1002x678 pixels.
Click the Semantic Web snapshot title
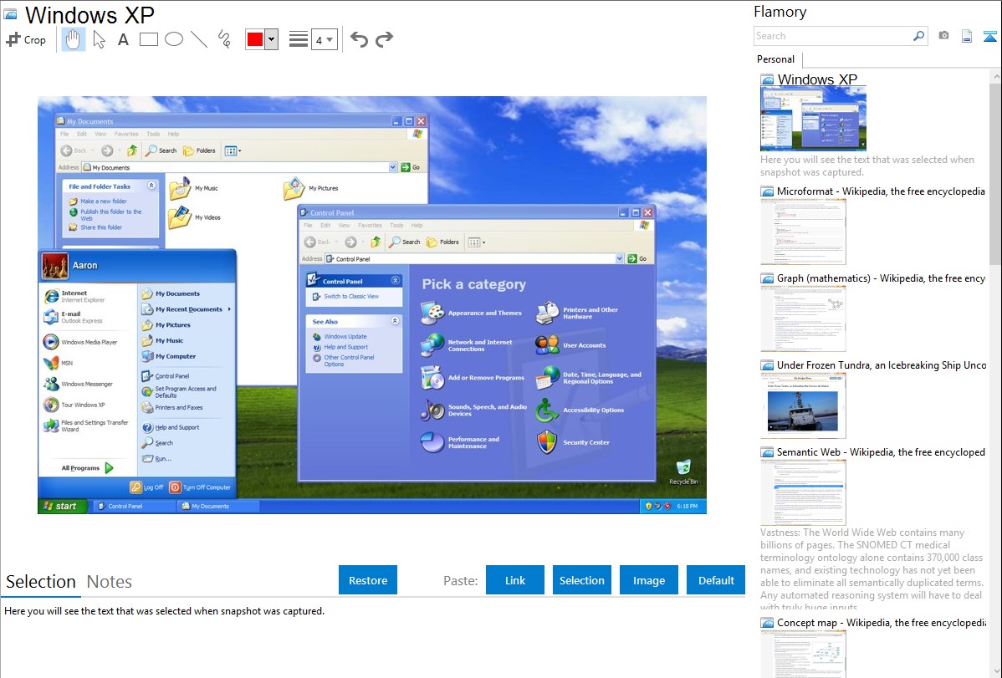(x=882, y=451)
